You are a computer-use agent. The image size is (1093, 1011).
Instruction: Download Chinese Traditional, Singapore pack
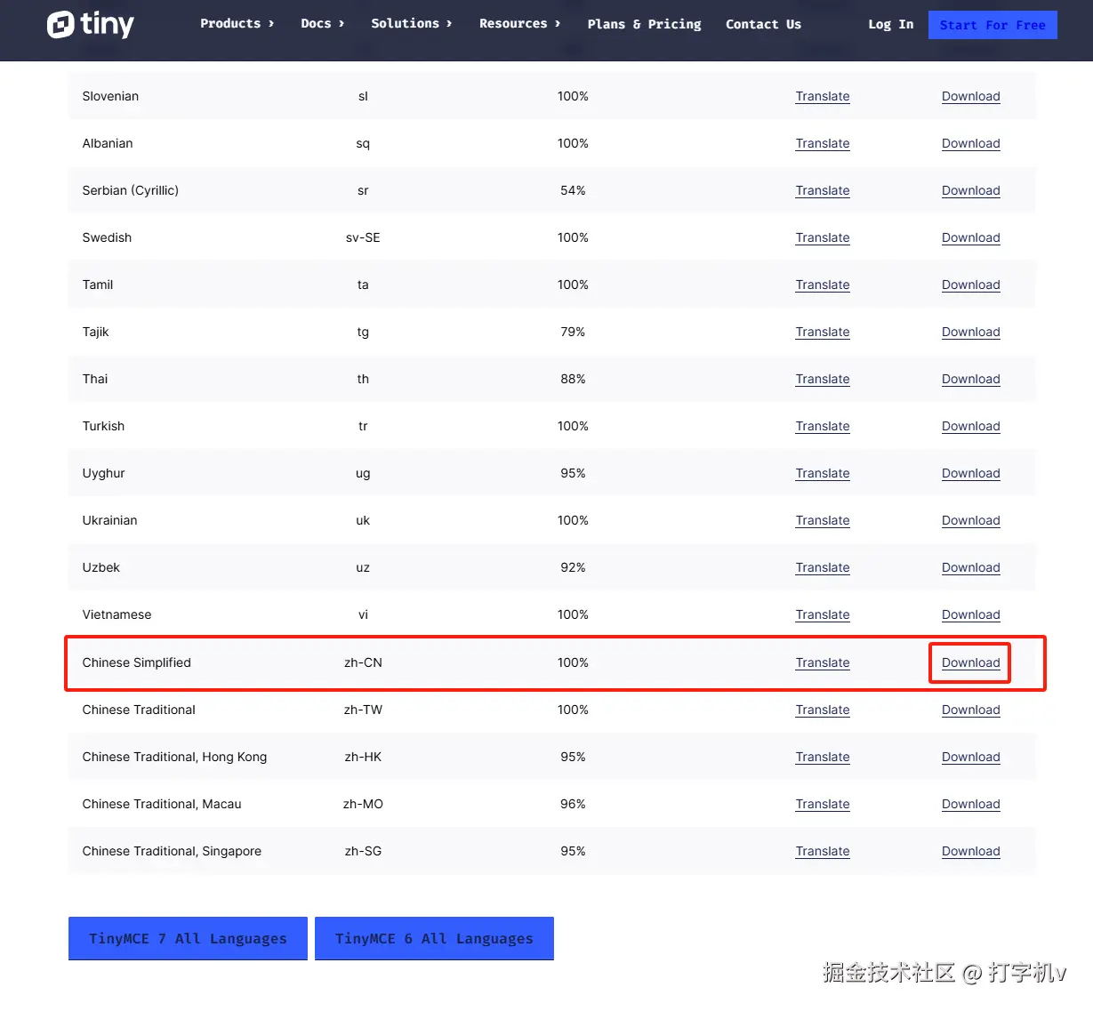970,851
